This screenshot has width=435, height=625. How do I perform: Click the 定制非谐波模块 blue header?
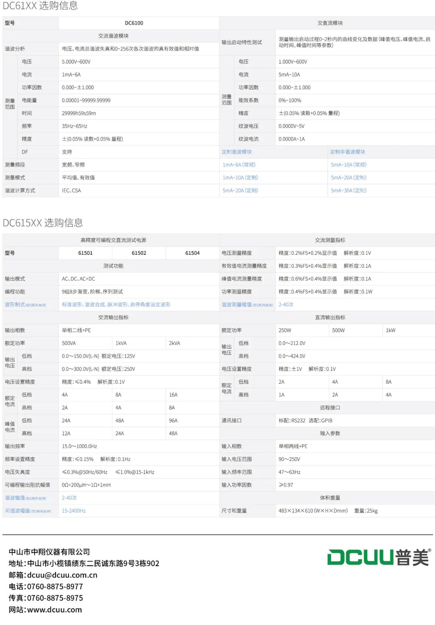pos(347,152)
